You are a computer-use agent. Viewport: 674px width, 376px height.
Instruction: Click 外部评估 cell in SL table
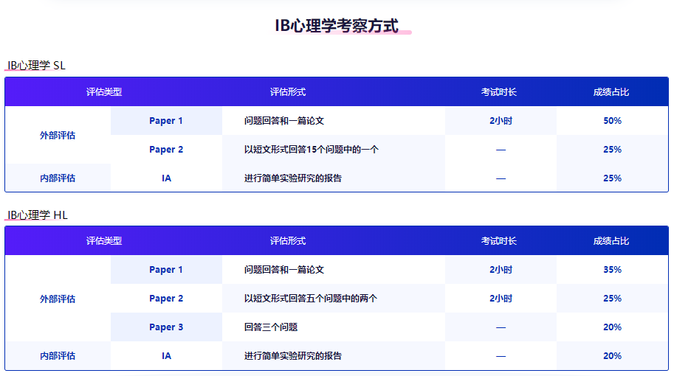click(58, 135)
